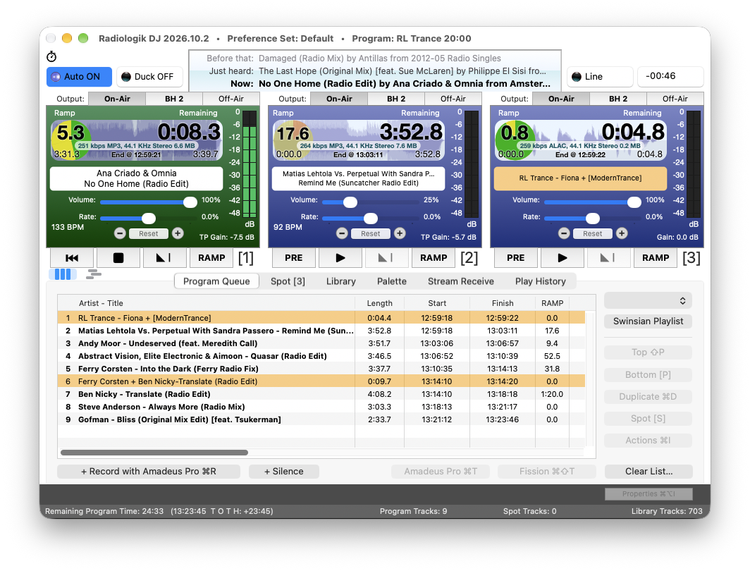The image size is (750, 571).
Task: Open the Palette tab
Action: pyautogui.click(x=392, y=281)
